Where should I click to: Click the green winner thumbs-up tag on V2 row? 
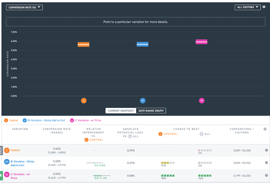coord(1,175)
